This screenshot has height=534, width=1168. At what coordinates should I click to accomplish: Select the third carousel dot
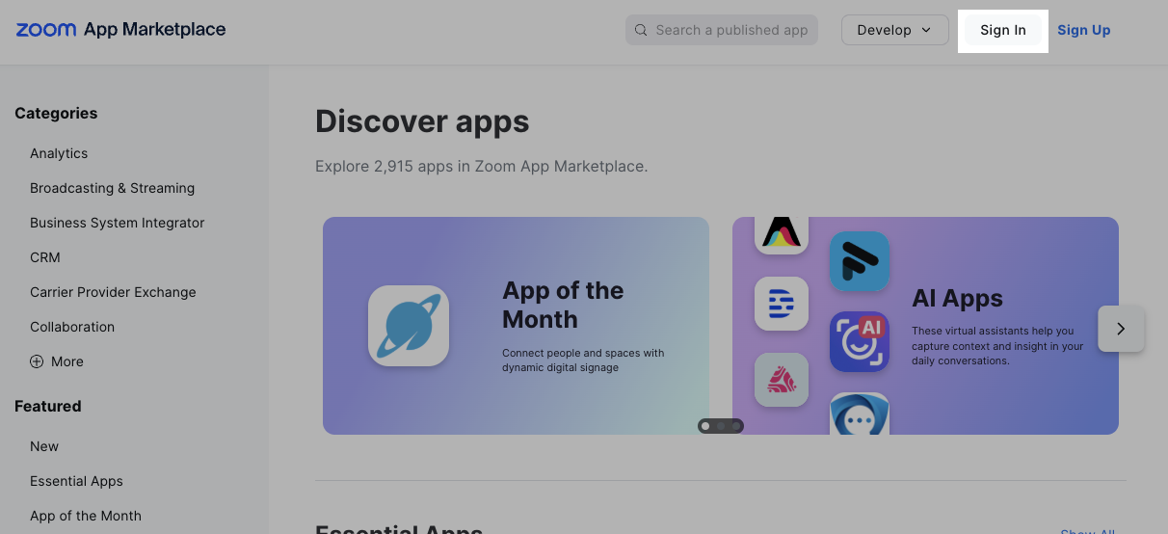point(736,425)
